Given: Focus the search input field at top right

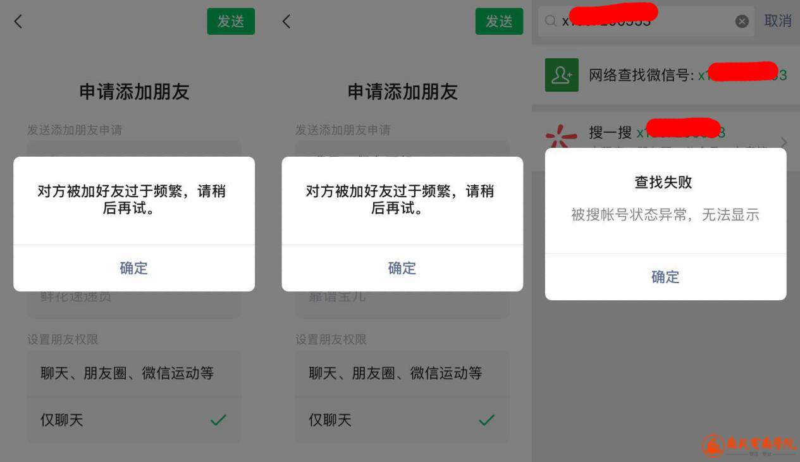Looking at the screenshot, I should click(x=646, y=21).
